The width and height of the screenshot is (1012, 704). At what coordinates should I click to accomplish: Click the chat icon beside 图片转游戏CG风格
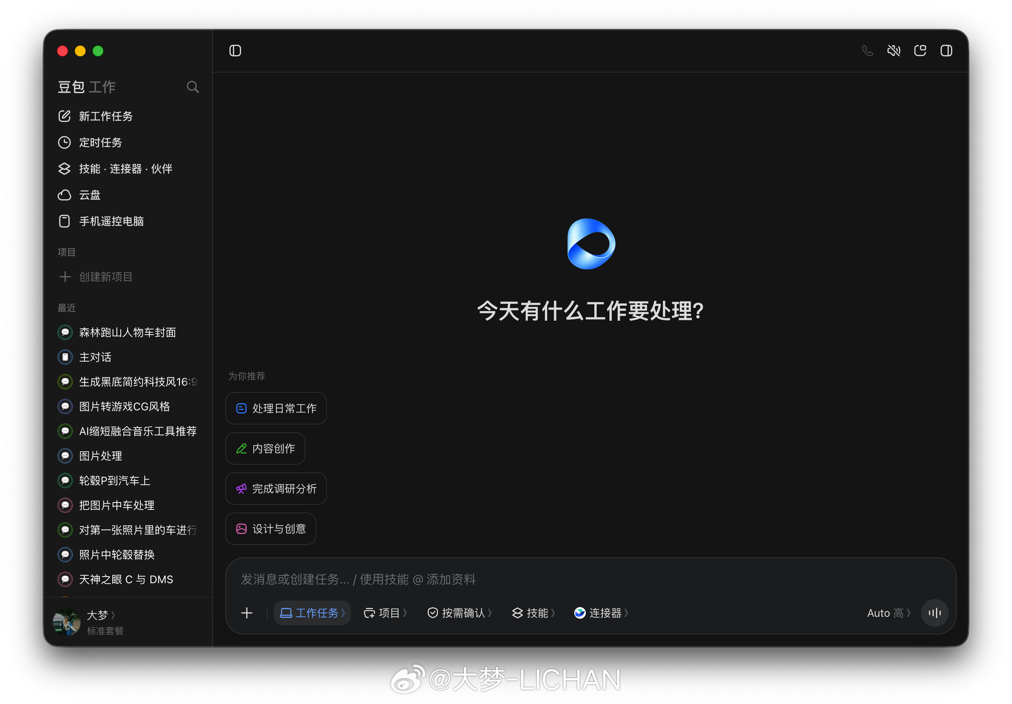65,406
